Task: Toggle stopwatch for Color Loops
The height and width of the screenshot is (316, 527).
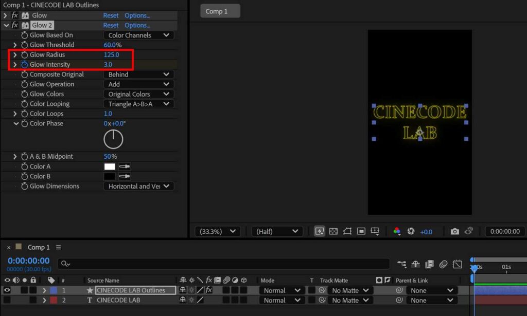Action: [24, 114]
